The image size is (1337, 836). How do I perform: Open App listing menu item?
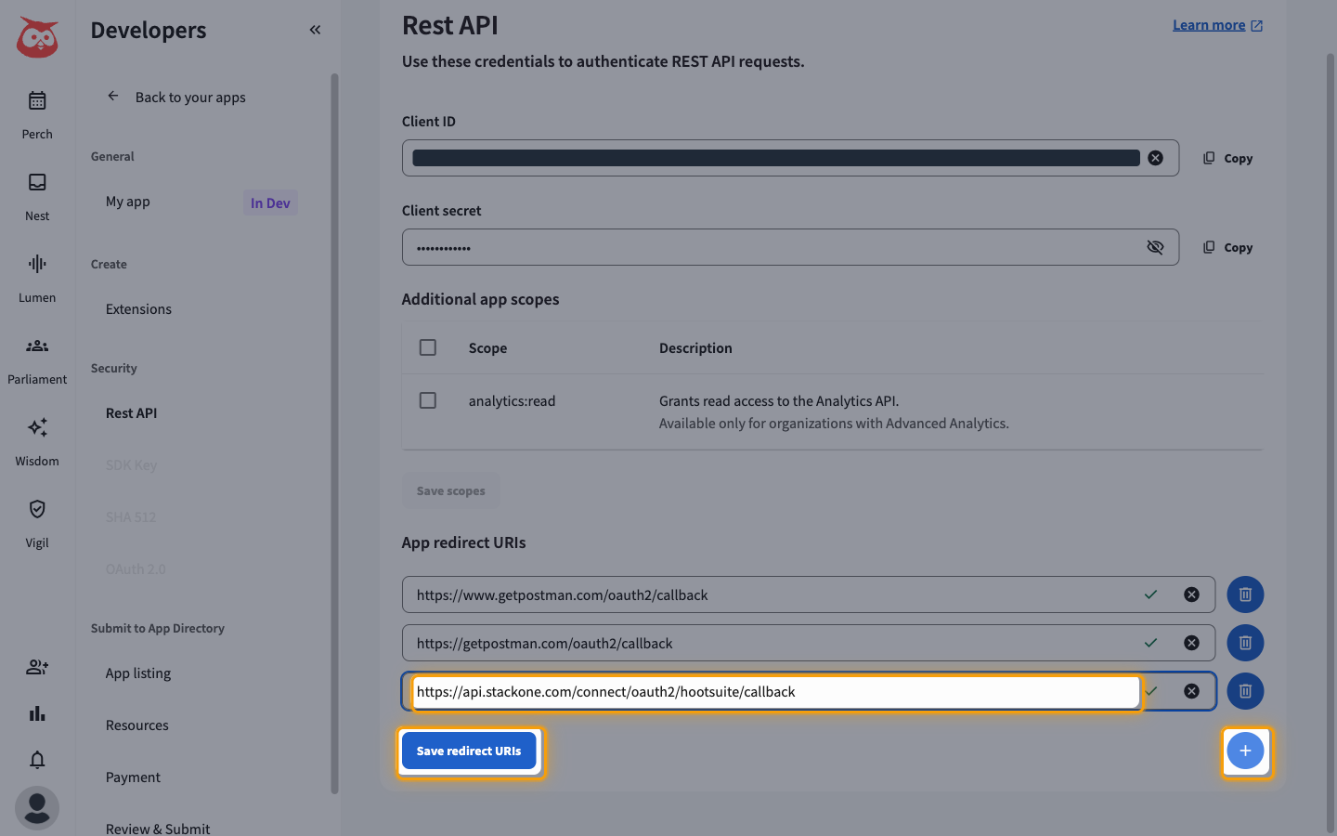coord(138,673)
